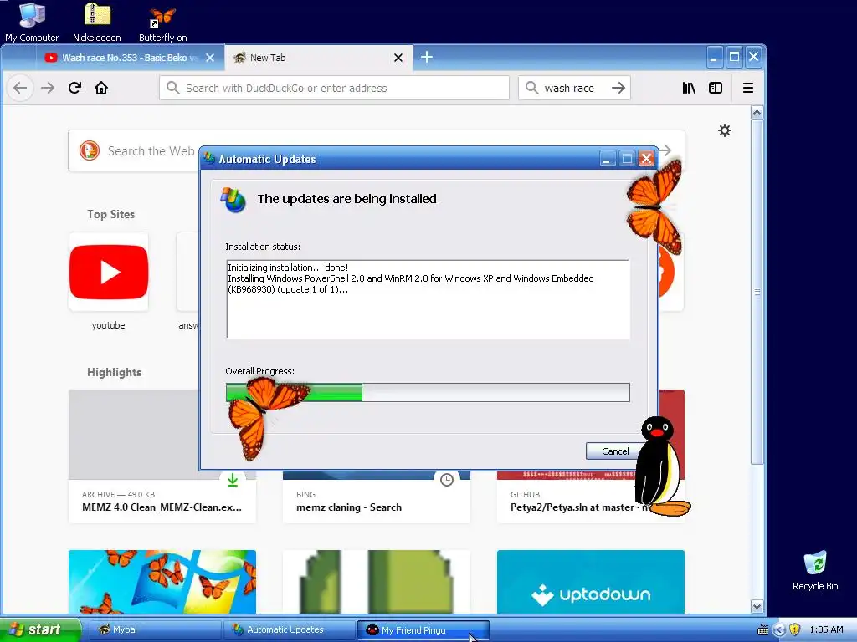
Task: Open the youtube top site tile
Action: 109,272
